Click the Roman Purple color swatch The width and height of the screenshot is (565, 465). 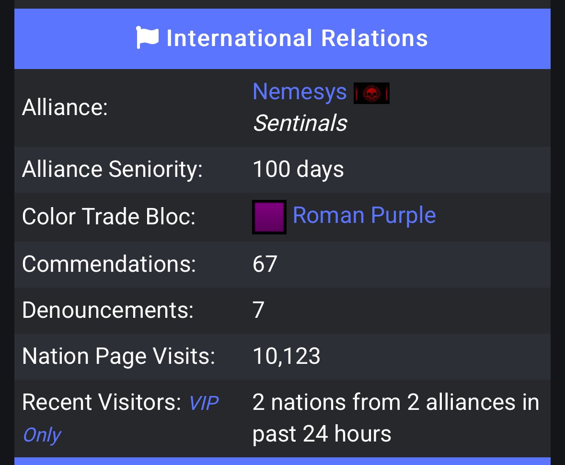click(x=269, y=217)
